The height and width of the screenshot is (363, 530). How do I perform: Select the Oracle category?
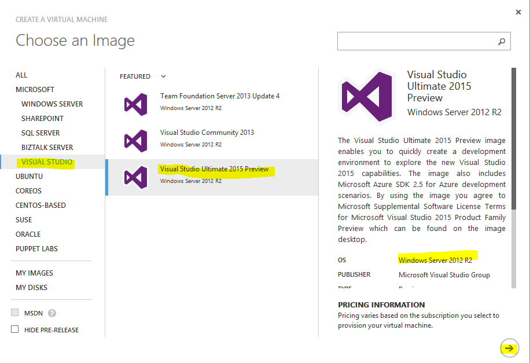pos(28,234)
